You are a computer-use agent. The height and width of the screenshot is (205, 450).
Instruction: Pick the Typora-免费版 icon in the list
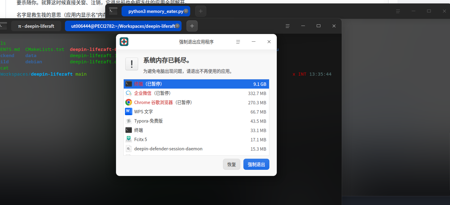(x=129, y=121)
